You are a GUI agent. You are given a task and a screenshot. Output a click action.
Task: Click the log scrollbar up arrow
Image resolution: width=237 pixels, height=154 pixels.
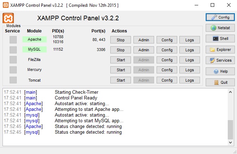click(x=230, y=92)
